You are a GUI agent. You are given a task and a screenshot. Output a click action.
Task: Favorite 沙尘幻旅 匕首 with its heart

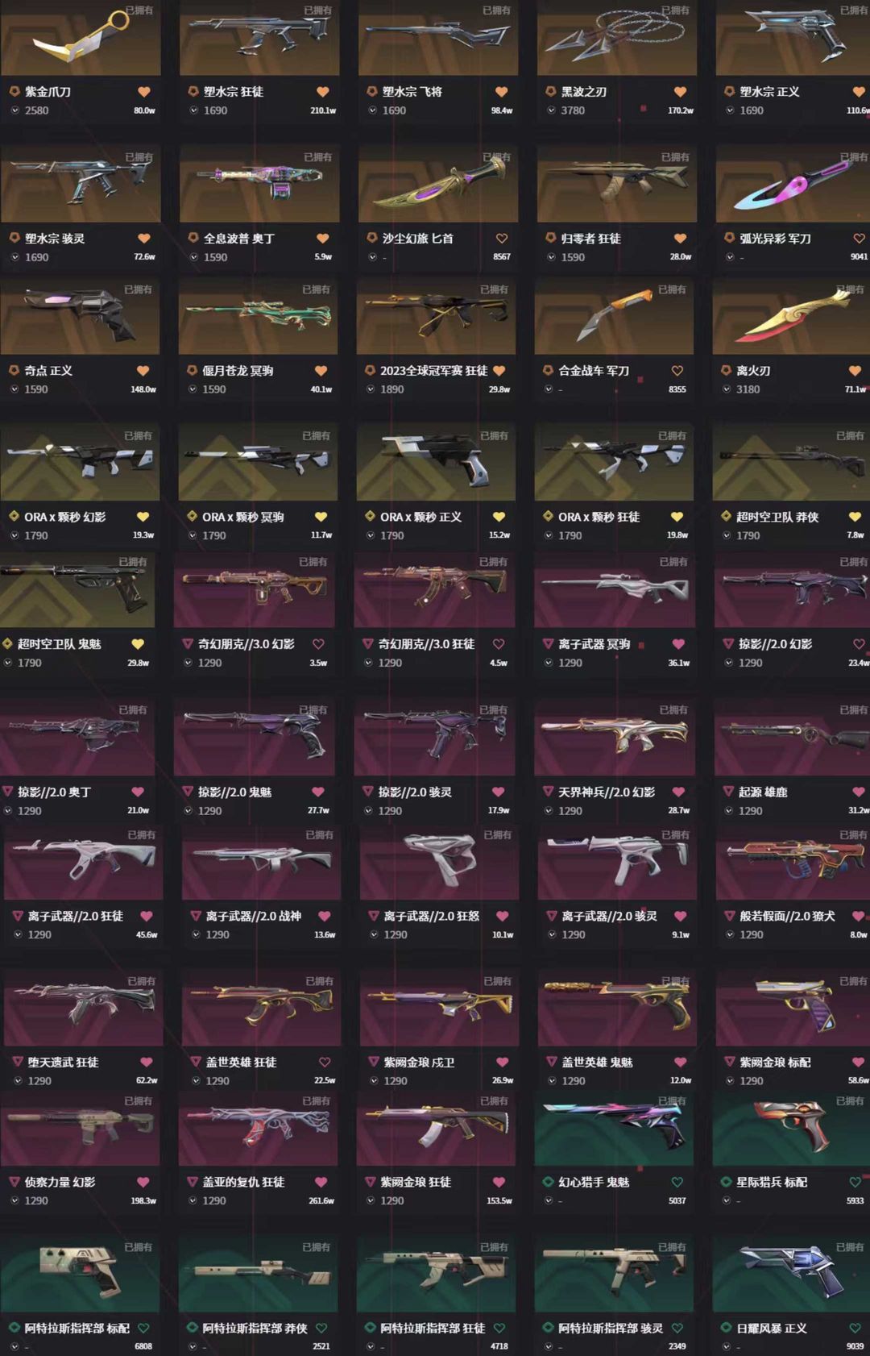click(x=502, y=239)
